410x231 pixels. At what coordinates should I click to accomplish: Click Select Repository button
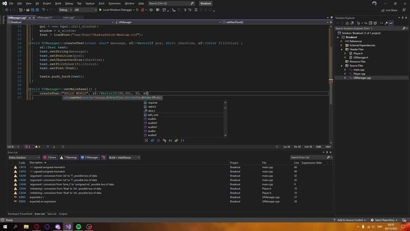coord(384,220)
